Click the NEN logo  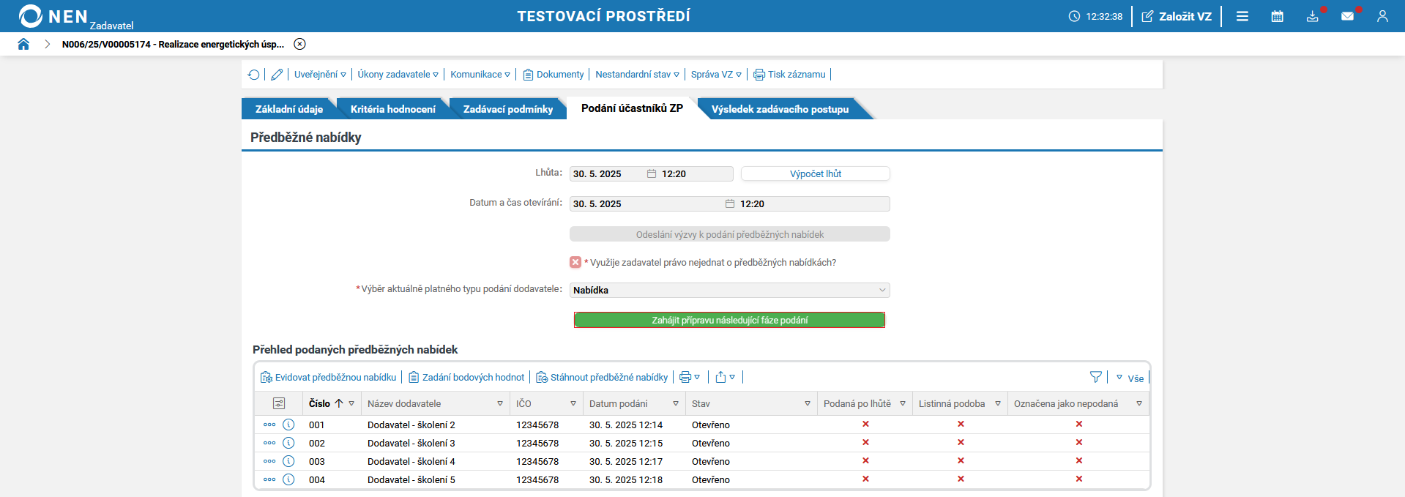(x=53, y=16)
